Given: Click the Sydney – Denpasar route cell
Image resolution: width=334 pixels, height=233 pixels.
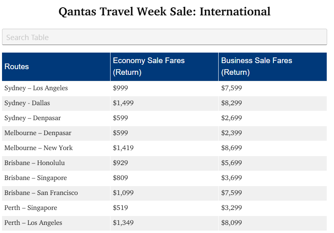Looking at the screenshot, I should coord(33,118).
